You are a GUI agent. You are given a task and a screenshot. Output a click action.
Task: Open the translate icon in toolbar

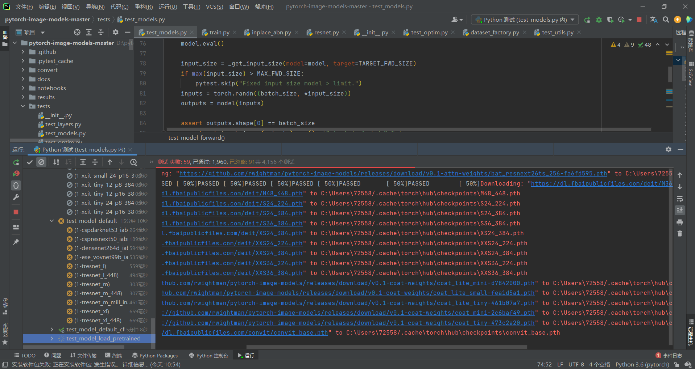pyautogui.click(x=654, y=20)
